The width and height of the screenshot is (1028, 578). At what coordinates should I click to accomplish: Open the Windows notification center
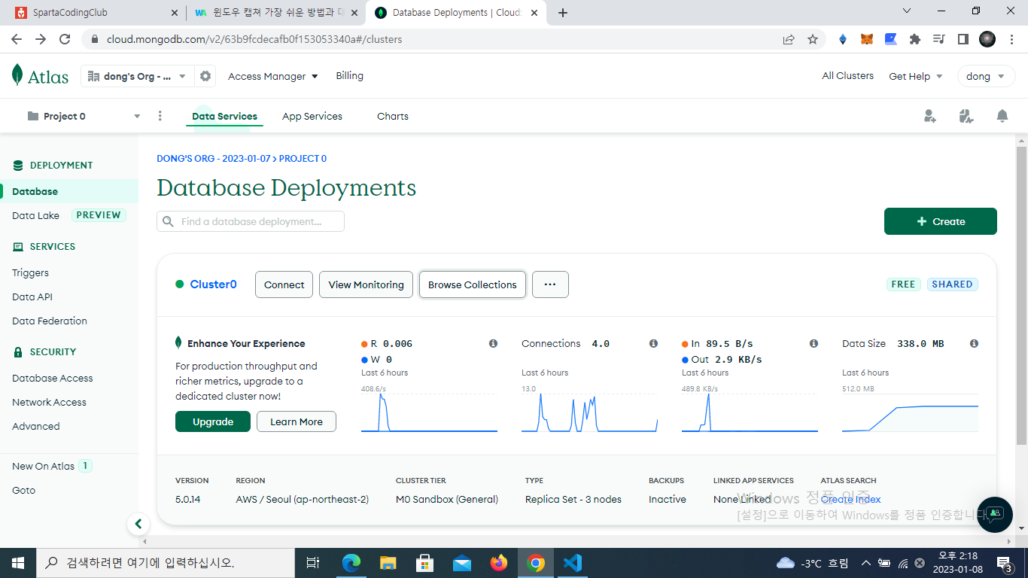(x=1005, y=563)
